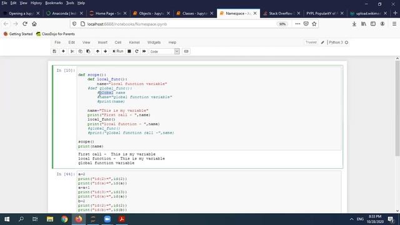This screenshot has width=400, height=225.
Task: Open Jupyter Cell menu
Action: [x=118, y=42]
